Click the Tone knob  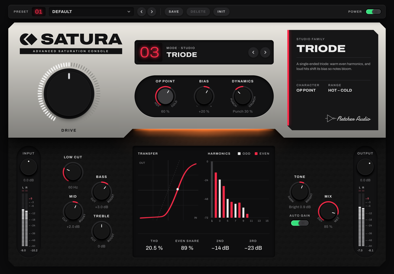point(300,192)
